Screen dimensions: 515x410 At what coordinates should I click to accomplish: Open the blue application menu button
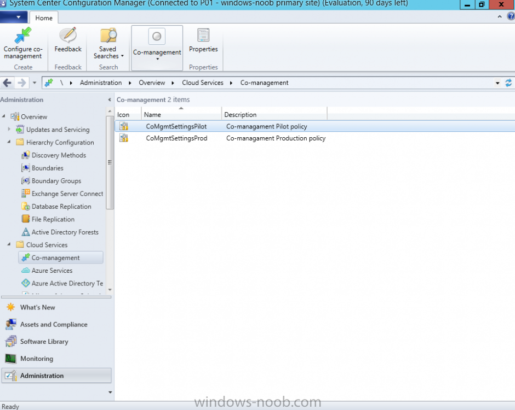pos(14,17)
